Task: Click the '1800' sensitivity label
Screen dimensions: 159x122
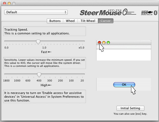Action: pos(6,81)
